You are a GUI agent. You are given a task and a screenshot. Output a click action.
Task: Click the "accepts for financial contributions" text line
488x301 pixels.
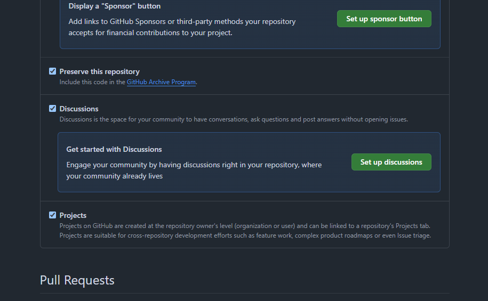[150, 32]
